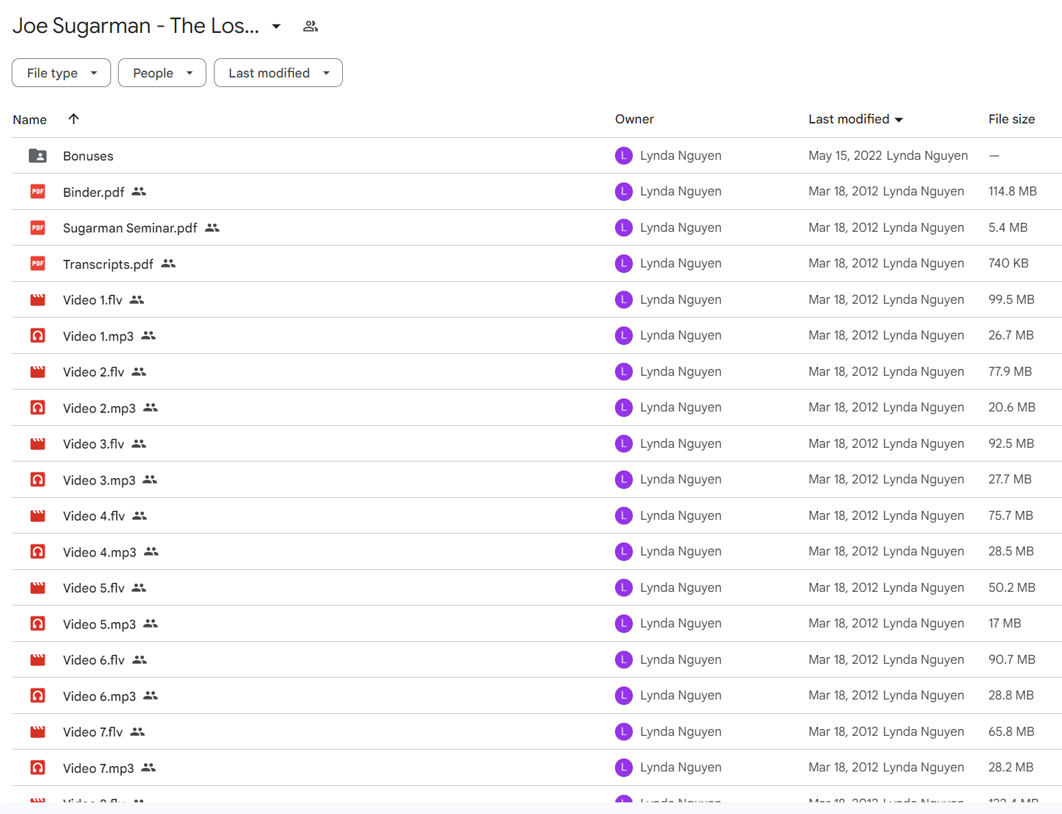Select the Transcripts.pdf file name

coord(108,264)
